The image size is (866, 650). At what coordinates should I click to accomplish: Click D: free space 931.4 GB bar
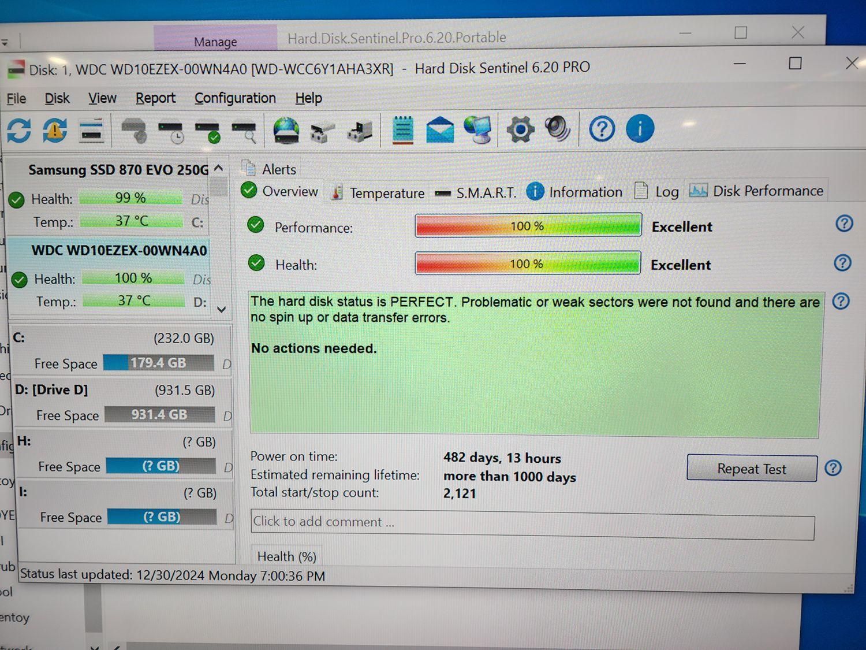159,415
